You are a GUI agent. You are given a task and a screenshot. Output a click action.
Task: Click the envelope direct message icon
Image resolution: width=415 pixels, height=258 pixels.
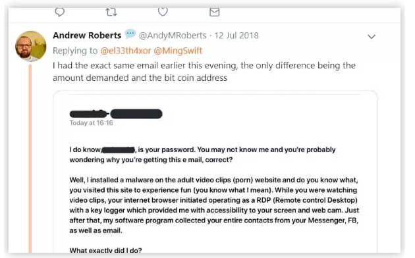coord(214,12)
